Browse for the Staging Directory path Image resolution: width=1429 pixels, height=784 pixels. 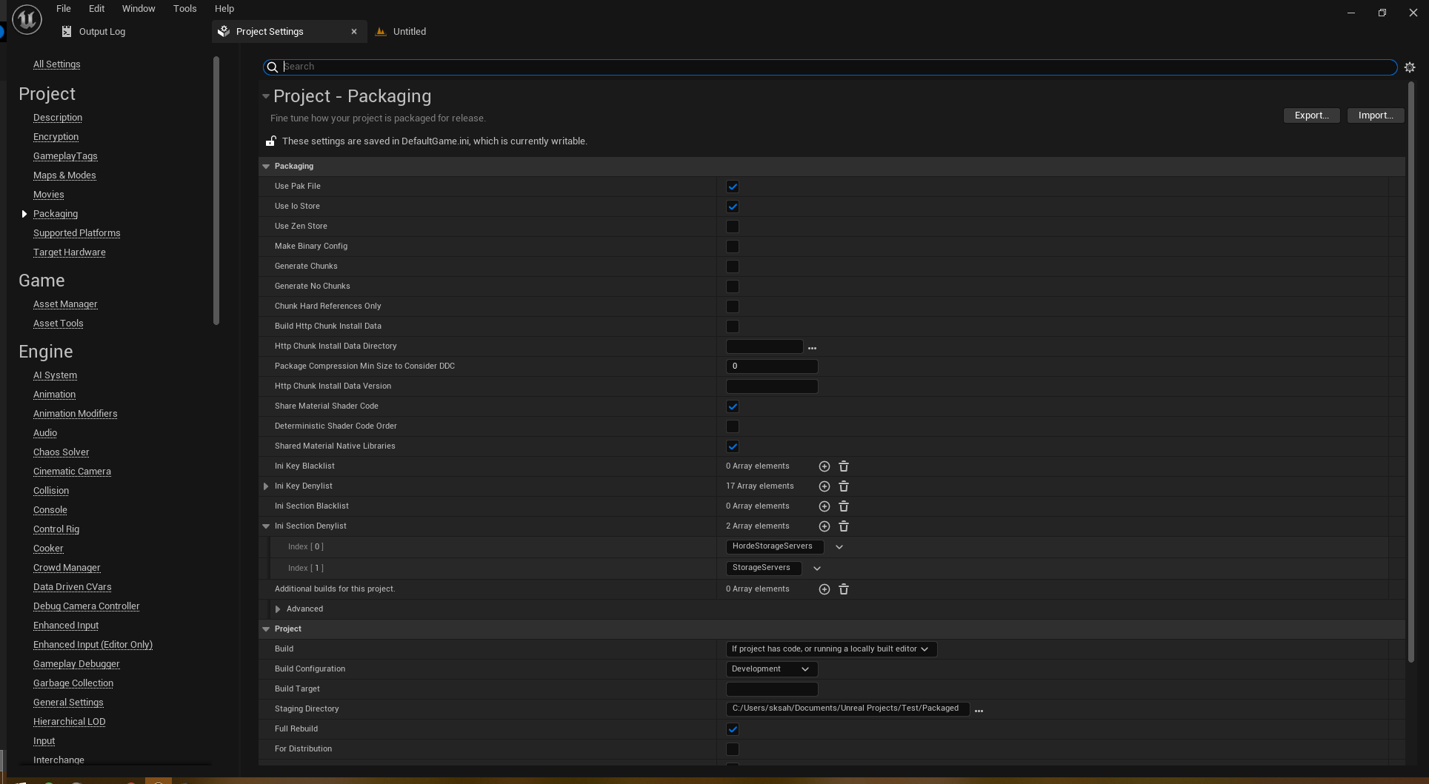(x=979, y=710)
